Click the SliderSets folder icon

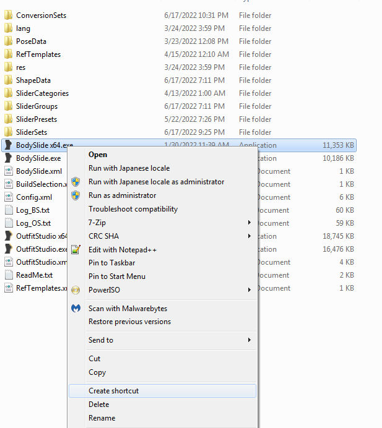pyautogui.click(x=9, y=132)
